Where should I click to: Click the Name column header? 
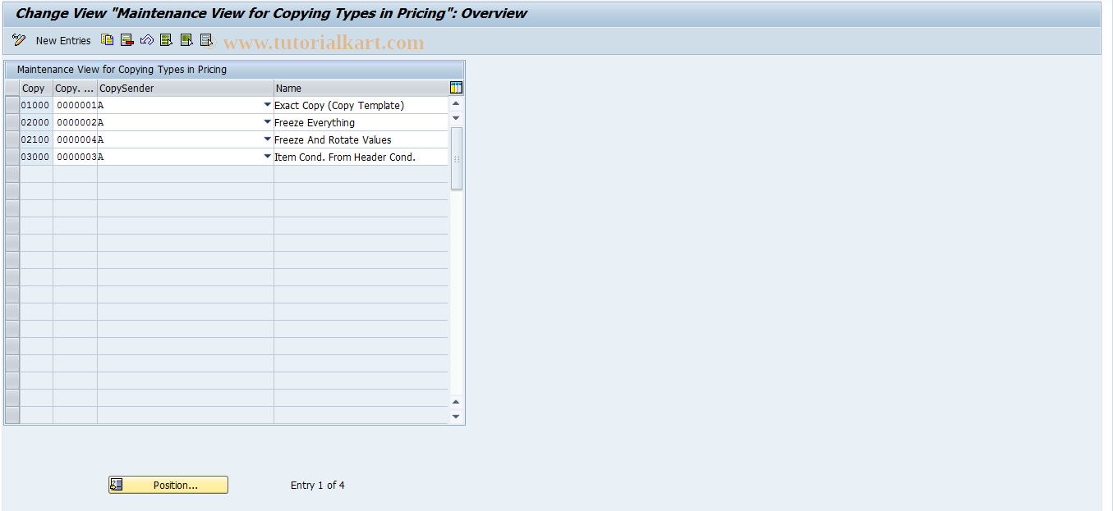point(361,88)
